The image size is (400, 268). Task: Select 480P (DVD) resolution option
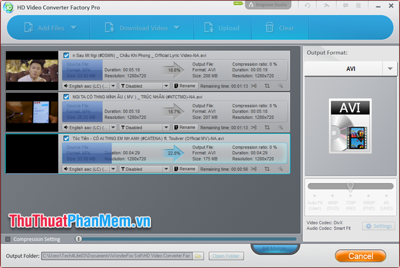click(x=333, y=205)
